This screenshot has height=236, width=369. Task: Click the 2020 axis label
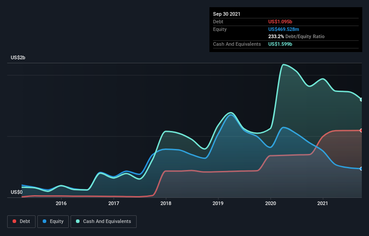[x=271, y=203]
